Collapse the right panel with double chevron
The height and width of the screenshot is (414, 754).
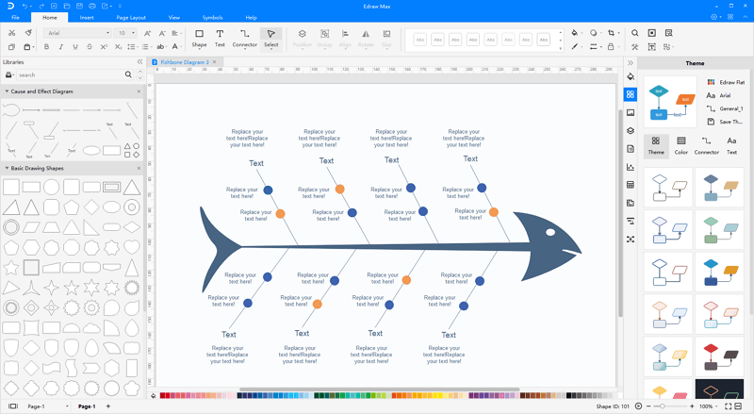pyautogui.click(x=631, y=62)
